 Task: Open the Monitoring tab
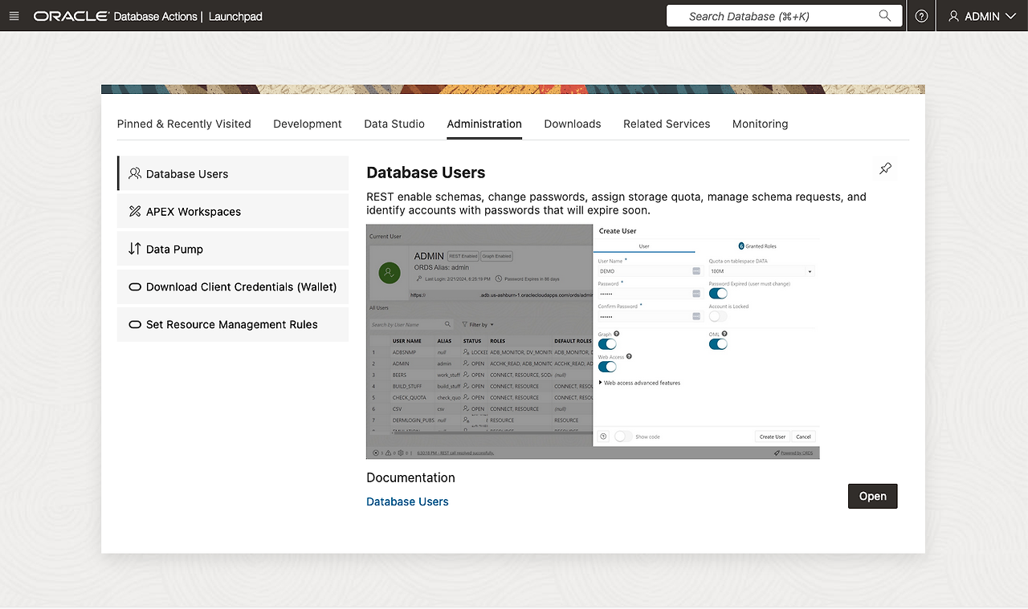pyautogui.click(x=760, y=124)
